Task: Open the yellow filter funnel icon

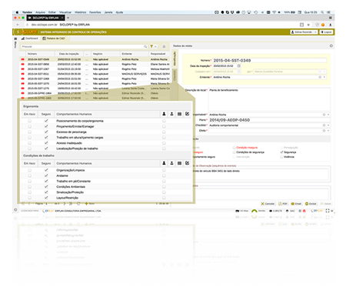Action: (151, 46)
